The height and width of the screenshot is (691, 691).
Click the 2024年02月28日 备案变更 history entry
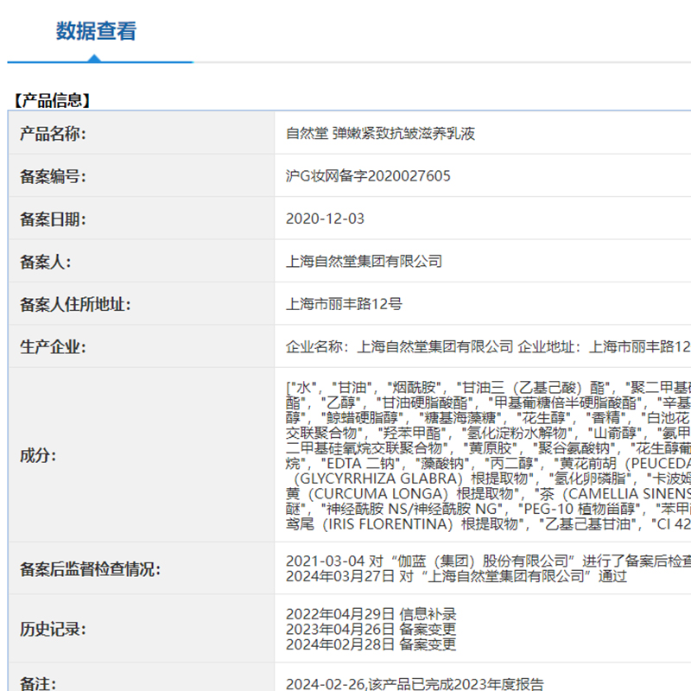pos(371,643)
